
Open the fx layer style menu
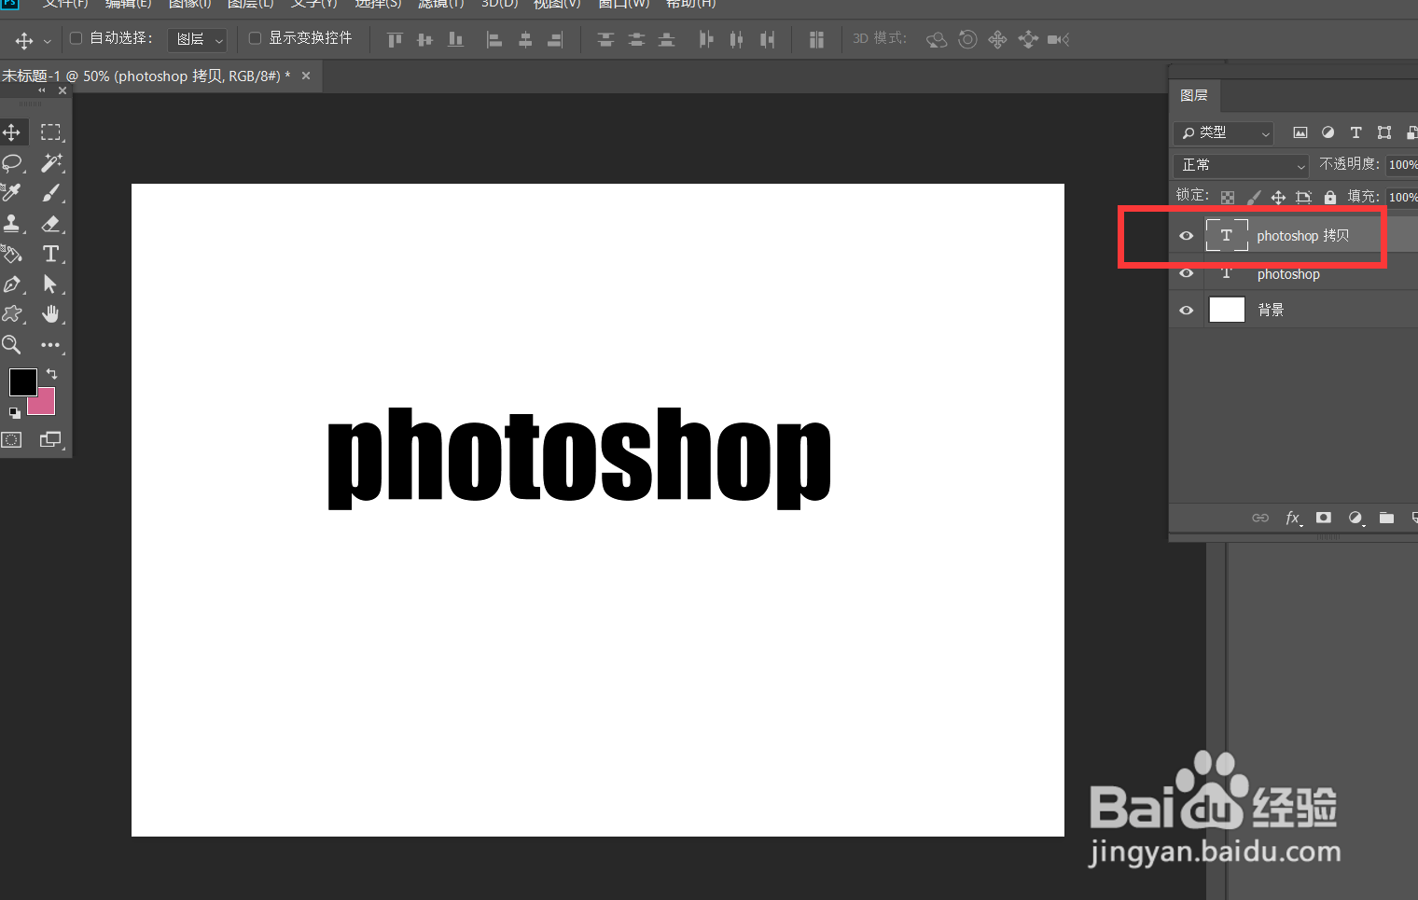[1293, 518]
